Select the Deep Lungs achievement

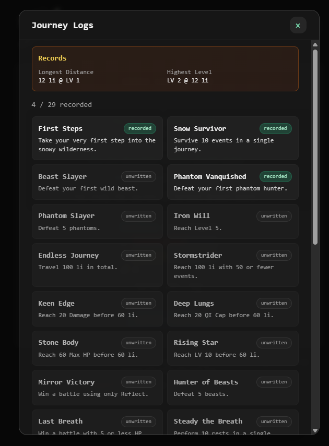pyautogui.click(x=233, y=309)
